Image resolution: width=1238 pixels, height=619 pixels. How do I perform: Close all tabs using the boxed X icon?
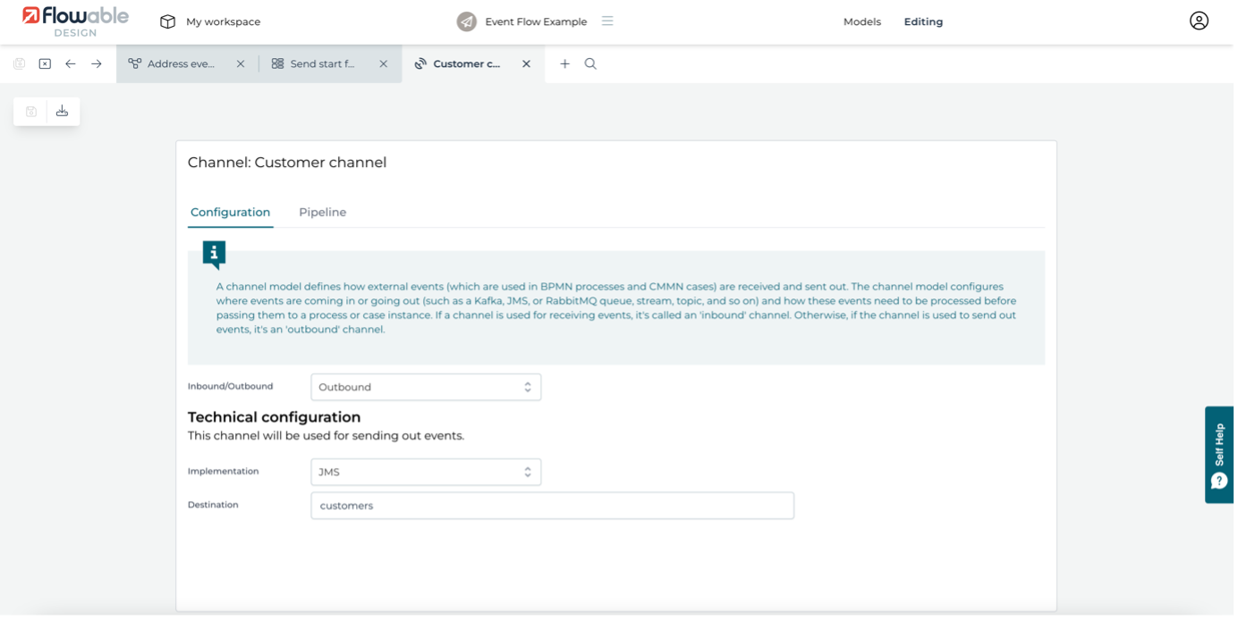coord(45,64)
